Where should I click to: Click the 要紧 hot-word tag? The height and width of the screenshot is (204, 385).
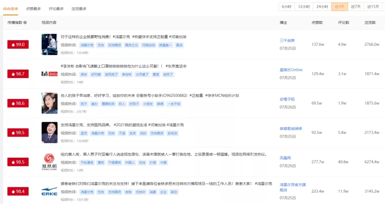pos(156,74)
